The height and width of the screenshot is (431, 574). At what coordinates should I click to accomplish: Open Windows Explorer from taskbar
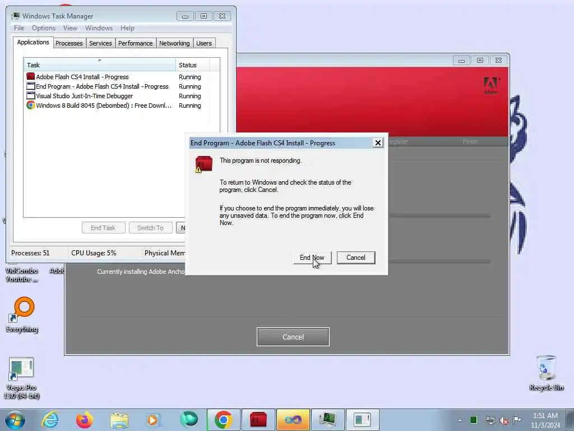point(119,420)
